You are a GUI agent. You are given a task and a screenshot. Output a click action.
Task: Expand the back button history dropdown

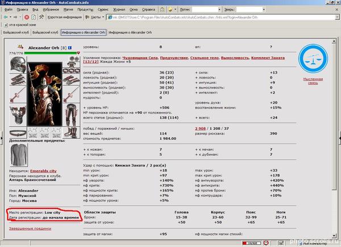10,17
